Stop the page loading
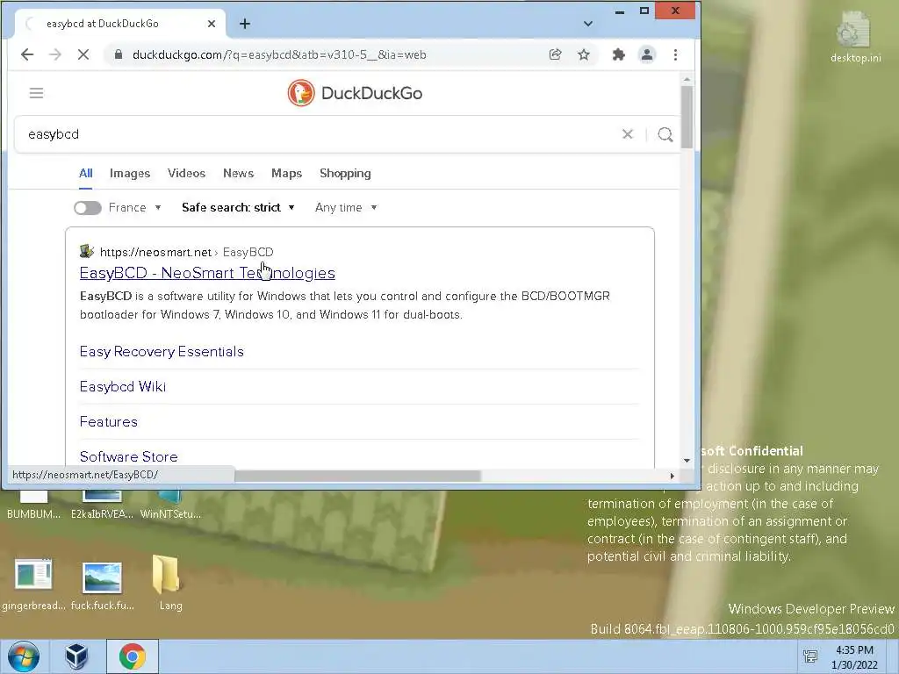The height and width of the screenshot is (674, 899). pos(83,54)
